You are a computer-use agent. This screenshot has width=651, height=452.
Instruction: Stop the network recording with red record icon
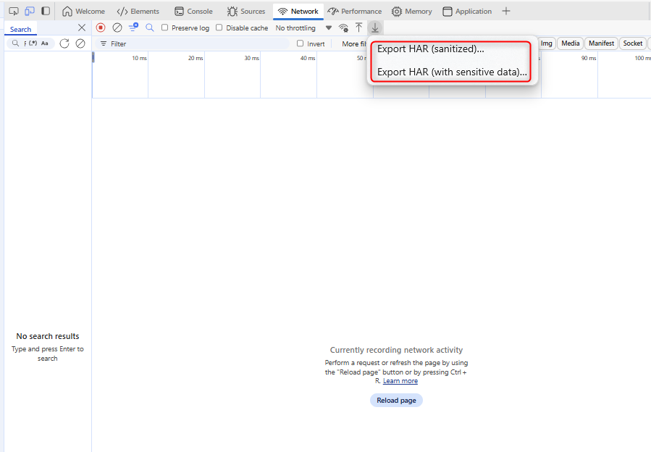[100, 28]
